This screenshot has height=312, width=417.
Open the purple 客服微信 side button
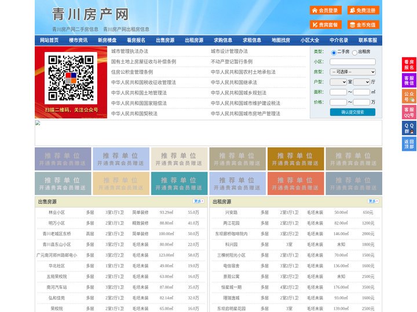click(x=409, y=80)
